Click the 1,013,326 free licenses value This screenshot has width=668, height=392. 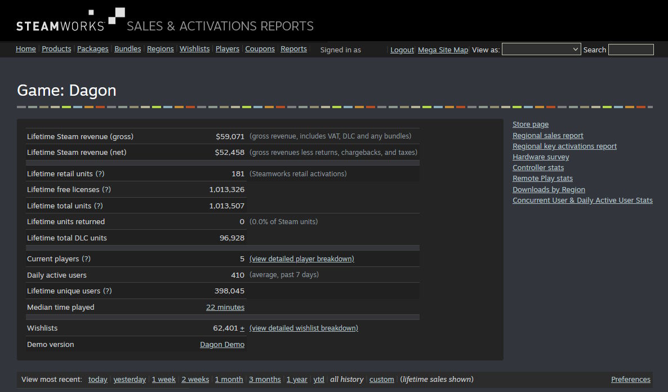226,189
